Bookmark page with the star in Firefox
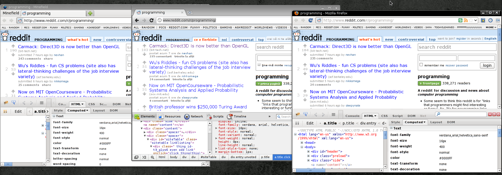 tap(471, 20)
